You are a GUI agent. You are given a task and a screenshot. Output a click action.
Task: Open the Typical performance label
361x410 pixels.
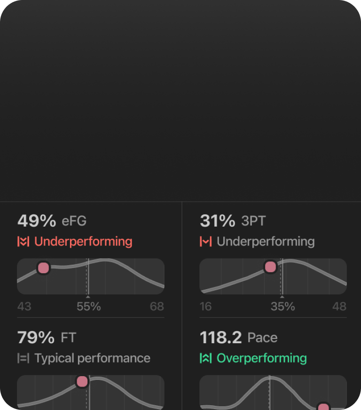point(92,358)
